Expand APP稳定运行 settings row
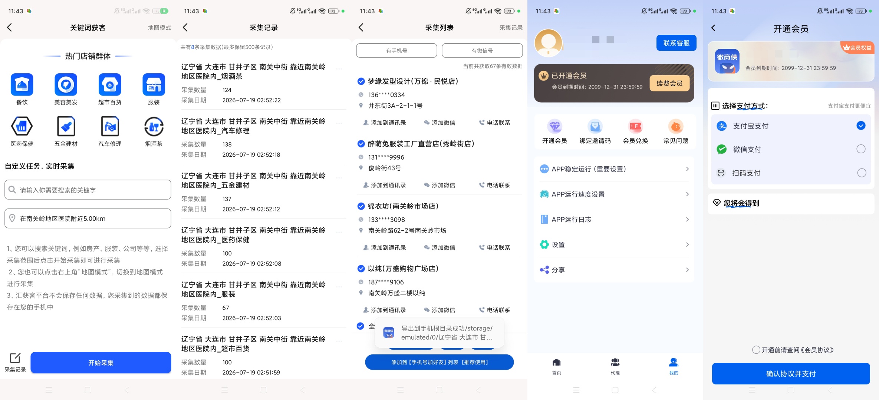This screenshot has height=400, width=879. coord(614,169)
